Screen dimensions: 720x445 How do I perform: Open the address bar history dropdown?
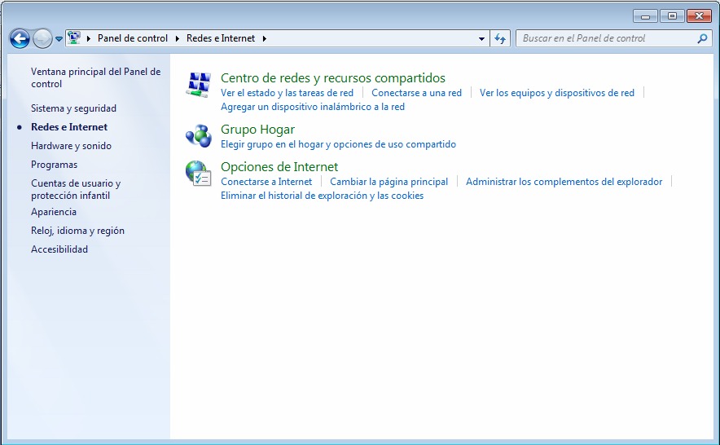tap(481, 38)
